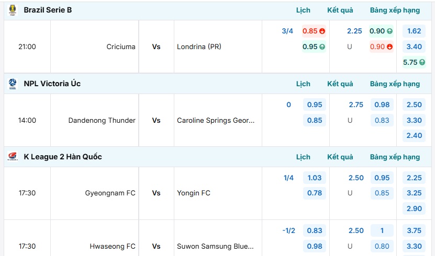
Task: Click the green up arrow beside 5.75 odds
Action: 422,62
